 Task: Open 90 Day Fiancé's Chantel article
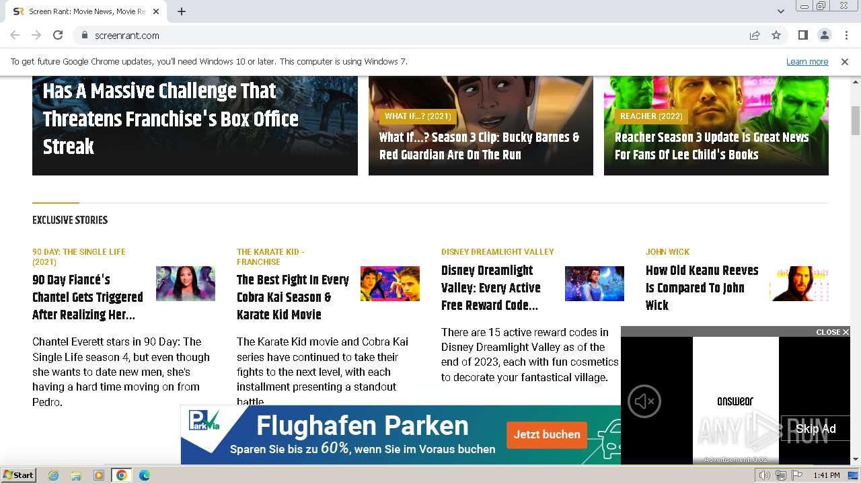click(x=87, y=297)
